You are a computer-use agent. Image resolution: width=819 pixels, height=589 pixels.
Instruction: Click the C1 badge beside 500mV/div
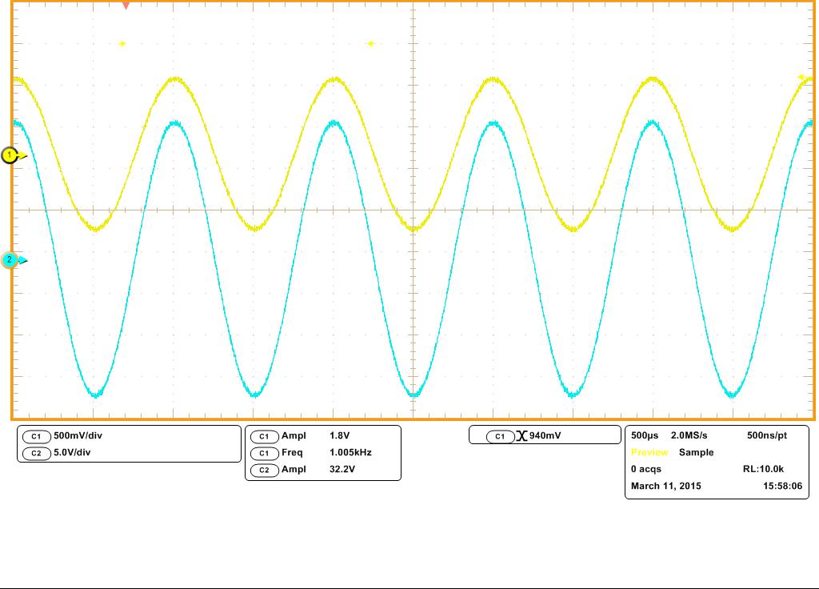pyautogui.click(x=36, y=436)
